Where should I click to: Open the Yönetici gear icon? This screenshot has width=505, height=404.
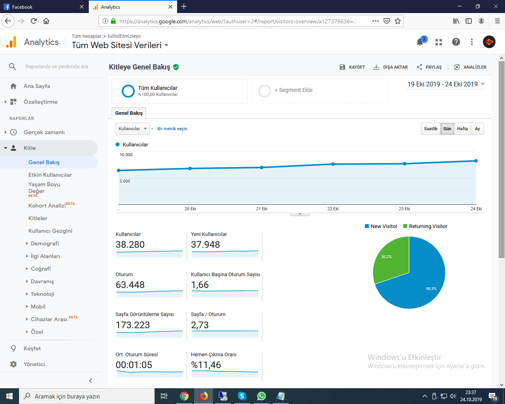[x=13, y=364]
